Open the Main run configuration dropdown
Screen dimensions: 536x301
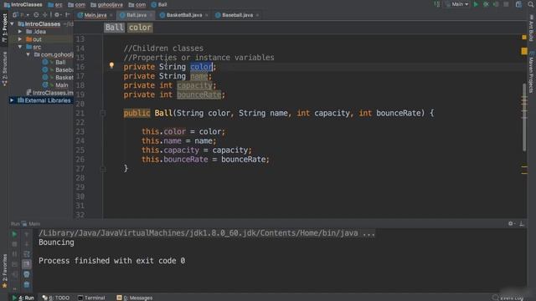(x=457, y=4)
